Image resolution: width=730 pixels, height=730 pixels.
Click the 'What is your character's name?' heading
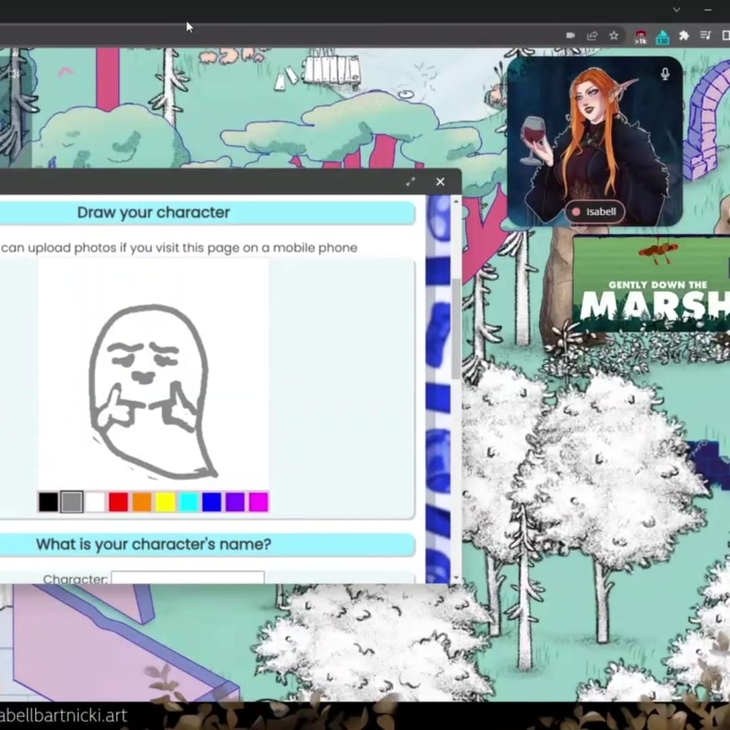pos(153,544)
